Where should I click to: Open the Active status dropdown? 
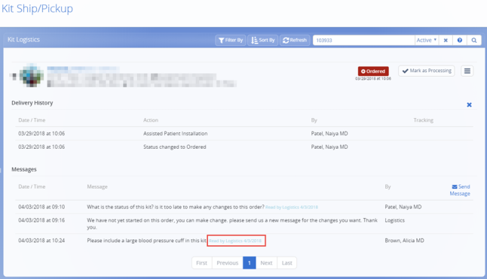click(427, 41)
